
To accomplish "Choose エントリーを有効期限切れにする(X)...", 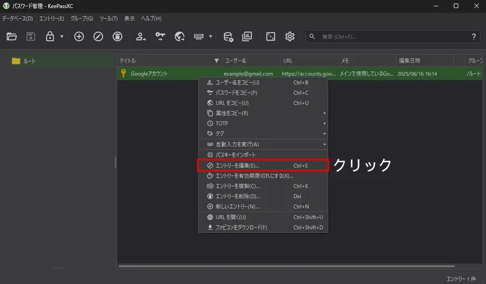I will (263, 176).
